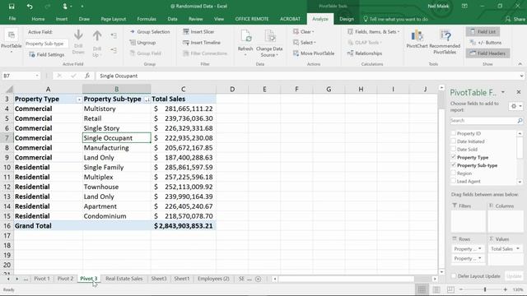Expand the Select dropdown
Image resolution: width=527 pixels, height=296 pixels.
305,43
